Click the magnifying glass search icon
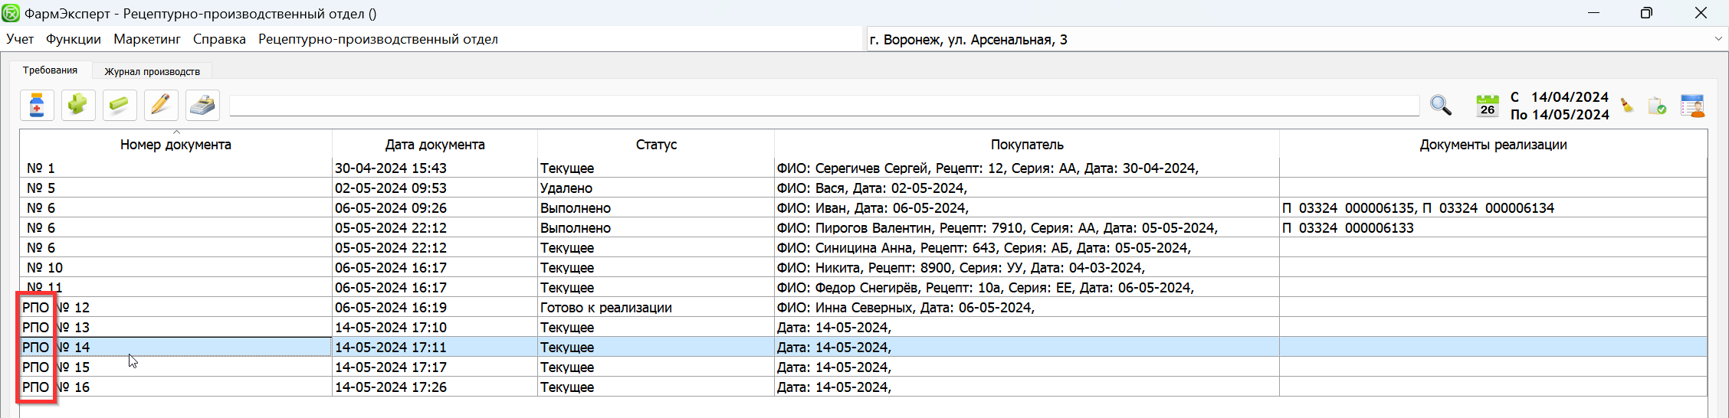Image resolution: width=1729 pixels, height=418 pixels. click(1440, 106)
